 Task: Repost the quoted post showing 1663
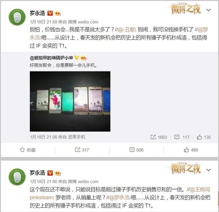tap(159, 137)
